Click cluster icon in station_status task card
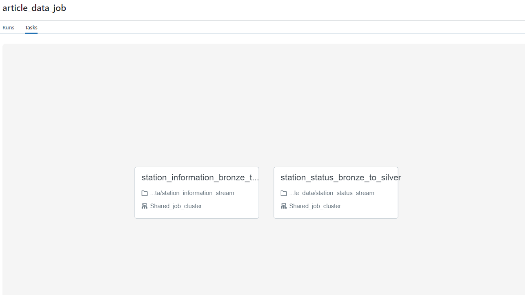 284,206
